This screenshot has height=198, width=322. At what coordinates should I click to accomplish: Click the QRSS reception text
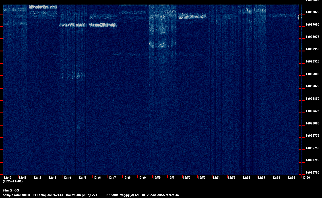point(168,195)
